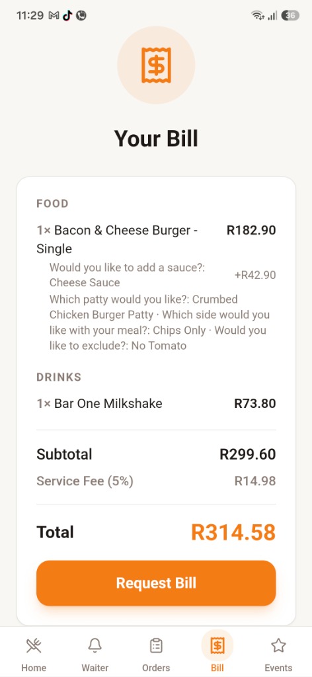
Task: Tap the R314.58 total amount
Action: (x=233, y=532)
